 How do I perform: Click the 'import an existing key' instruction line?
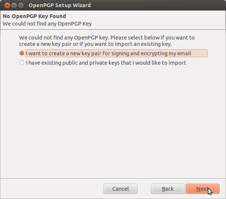(x=95, y=44)
